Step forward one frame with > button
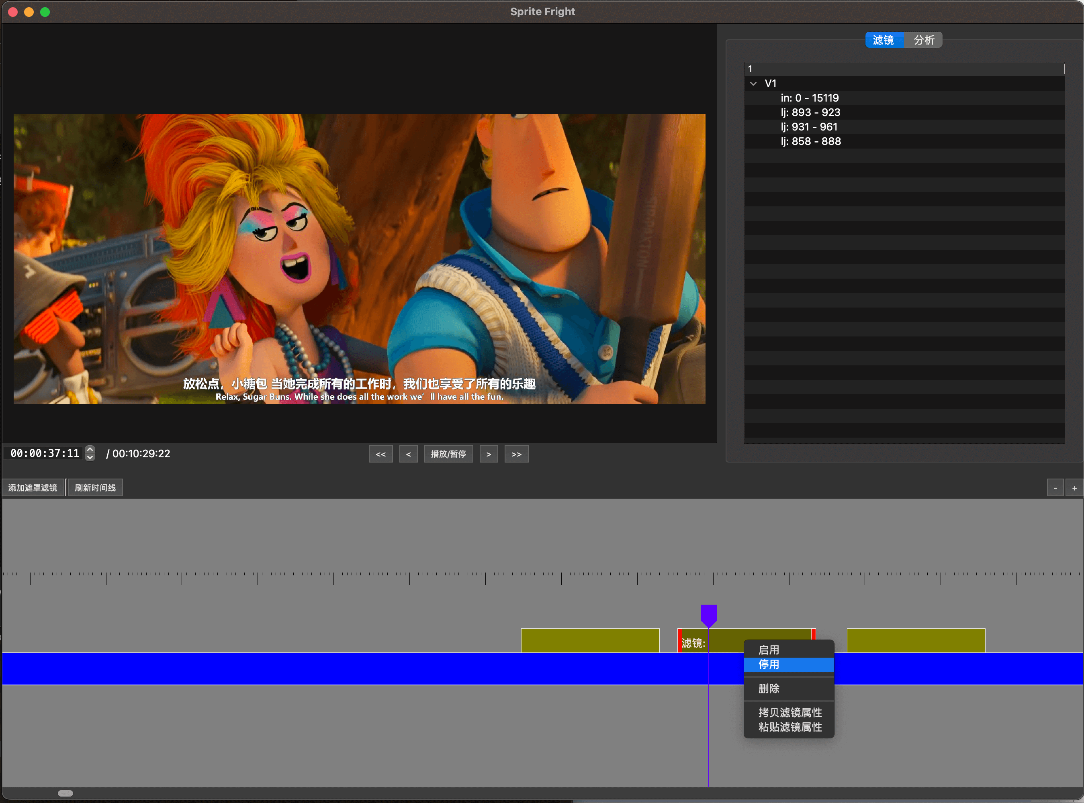 coord(489,454)
